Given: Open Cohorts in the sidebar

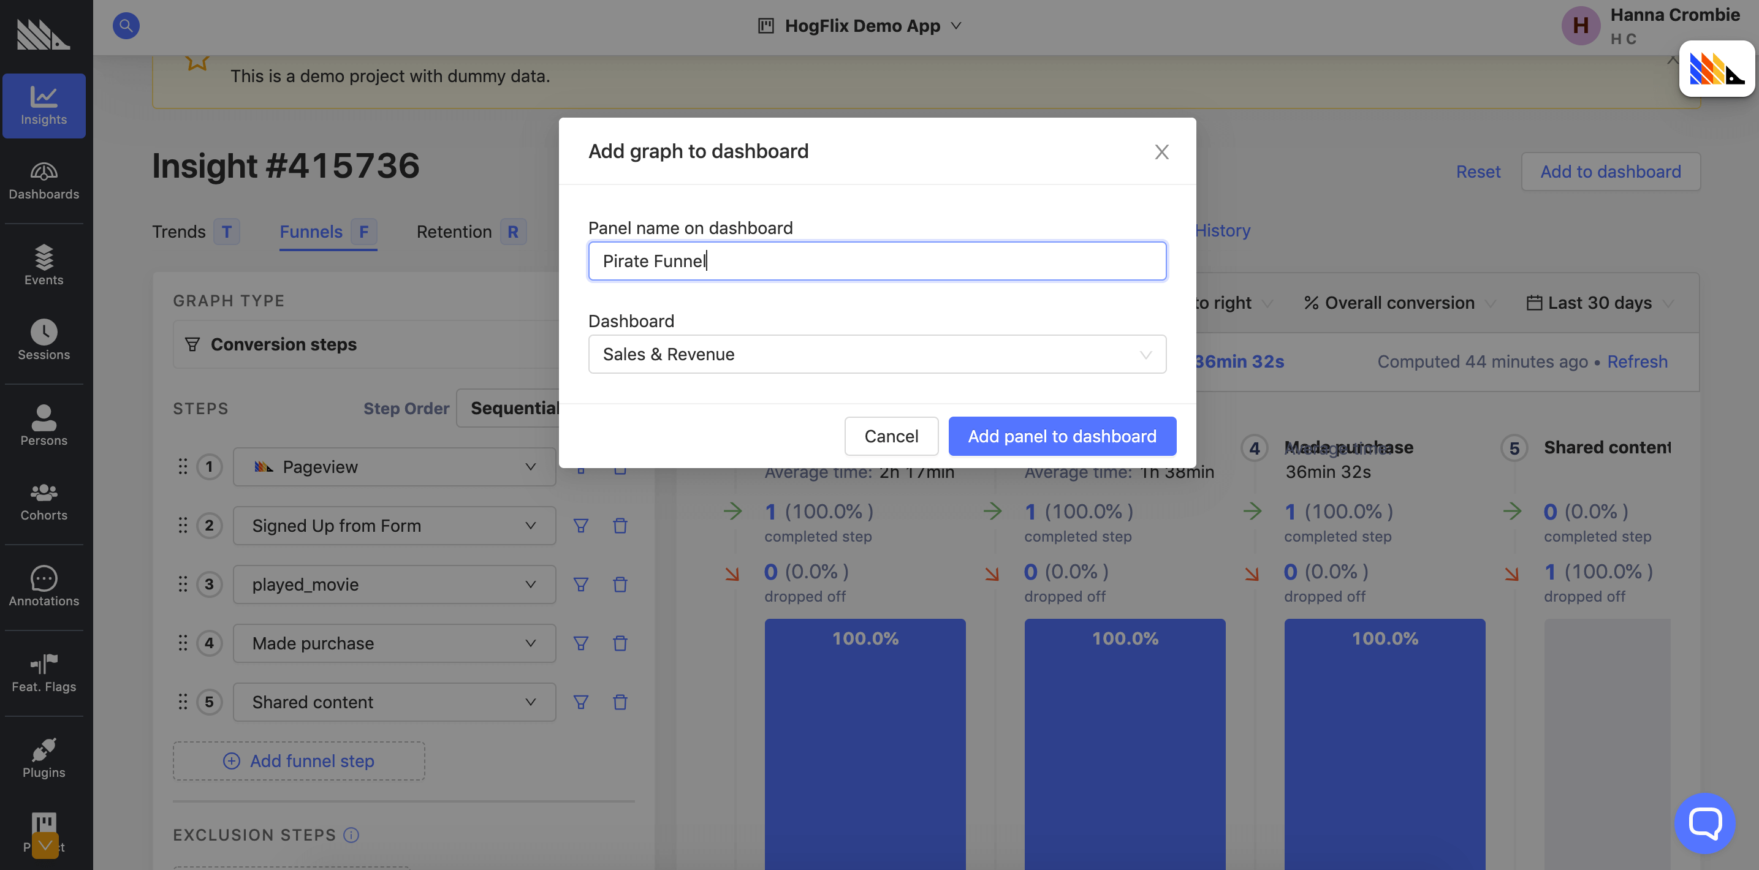Looking at the screenshot, I should [x=44, y=501].
